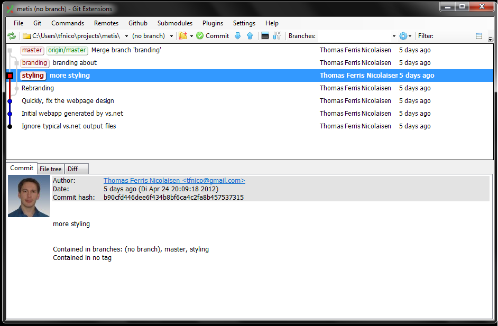Select the styling branch label
Screen dimensions: 498x326
click(x=32, y=75)
